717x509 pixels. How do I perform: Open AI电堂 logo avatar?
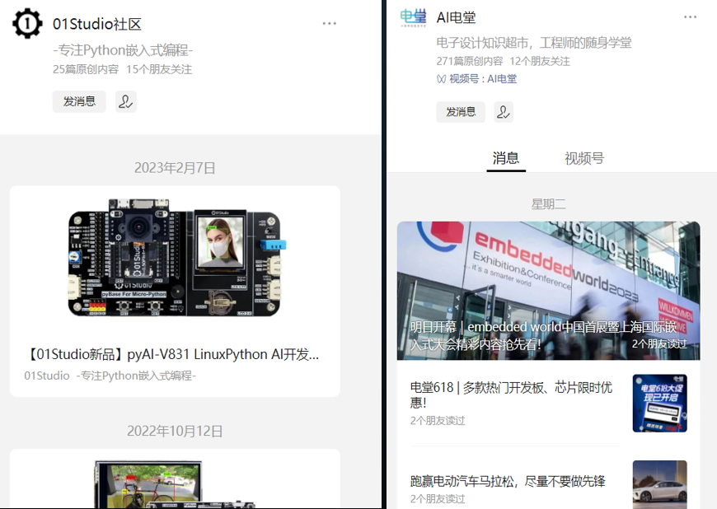tap(413, 17)
